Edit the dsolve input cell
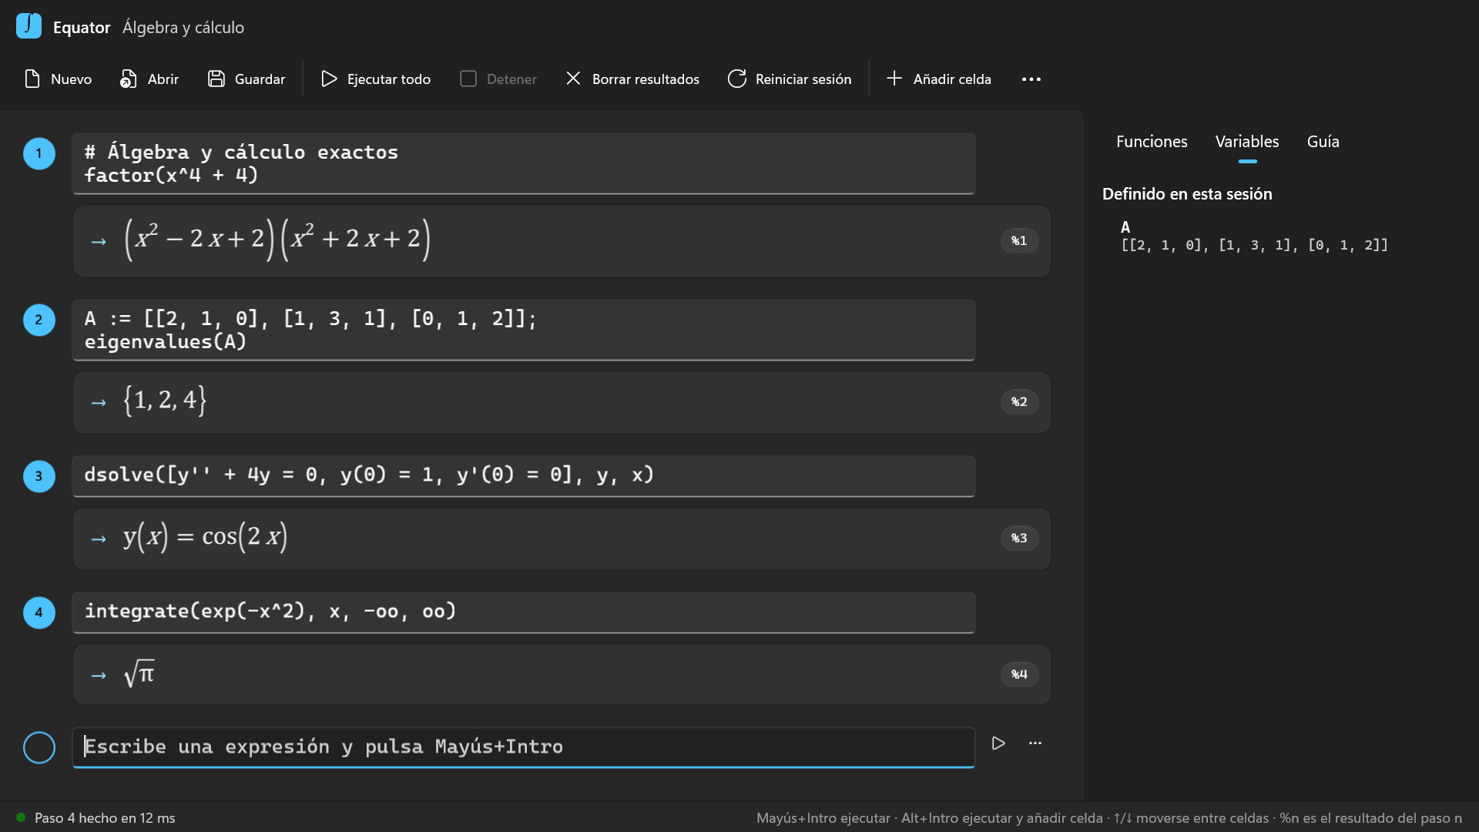 tap(524, 476)
